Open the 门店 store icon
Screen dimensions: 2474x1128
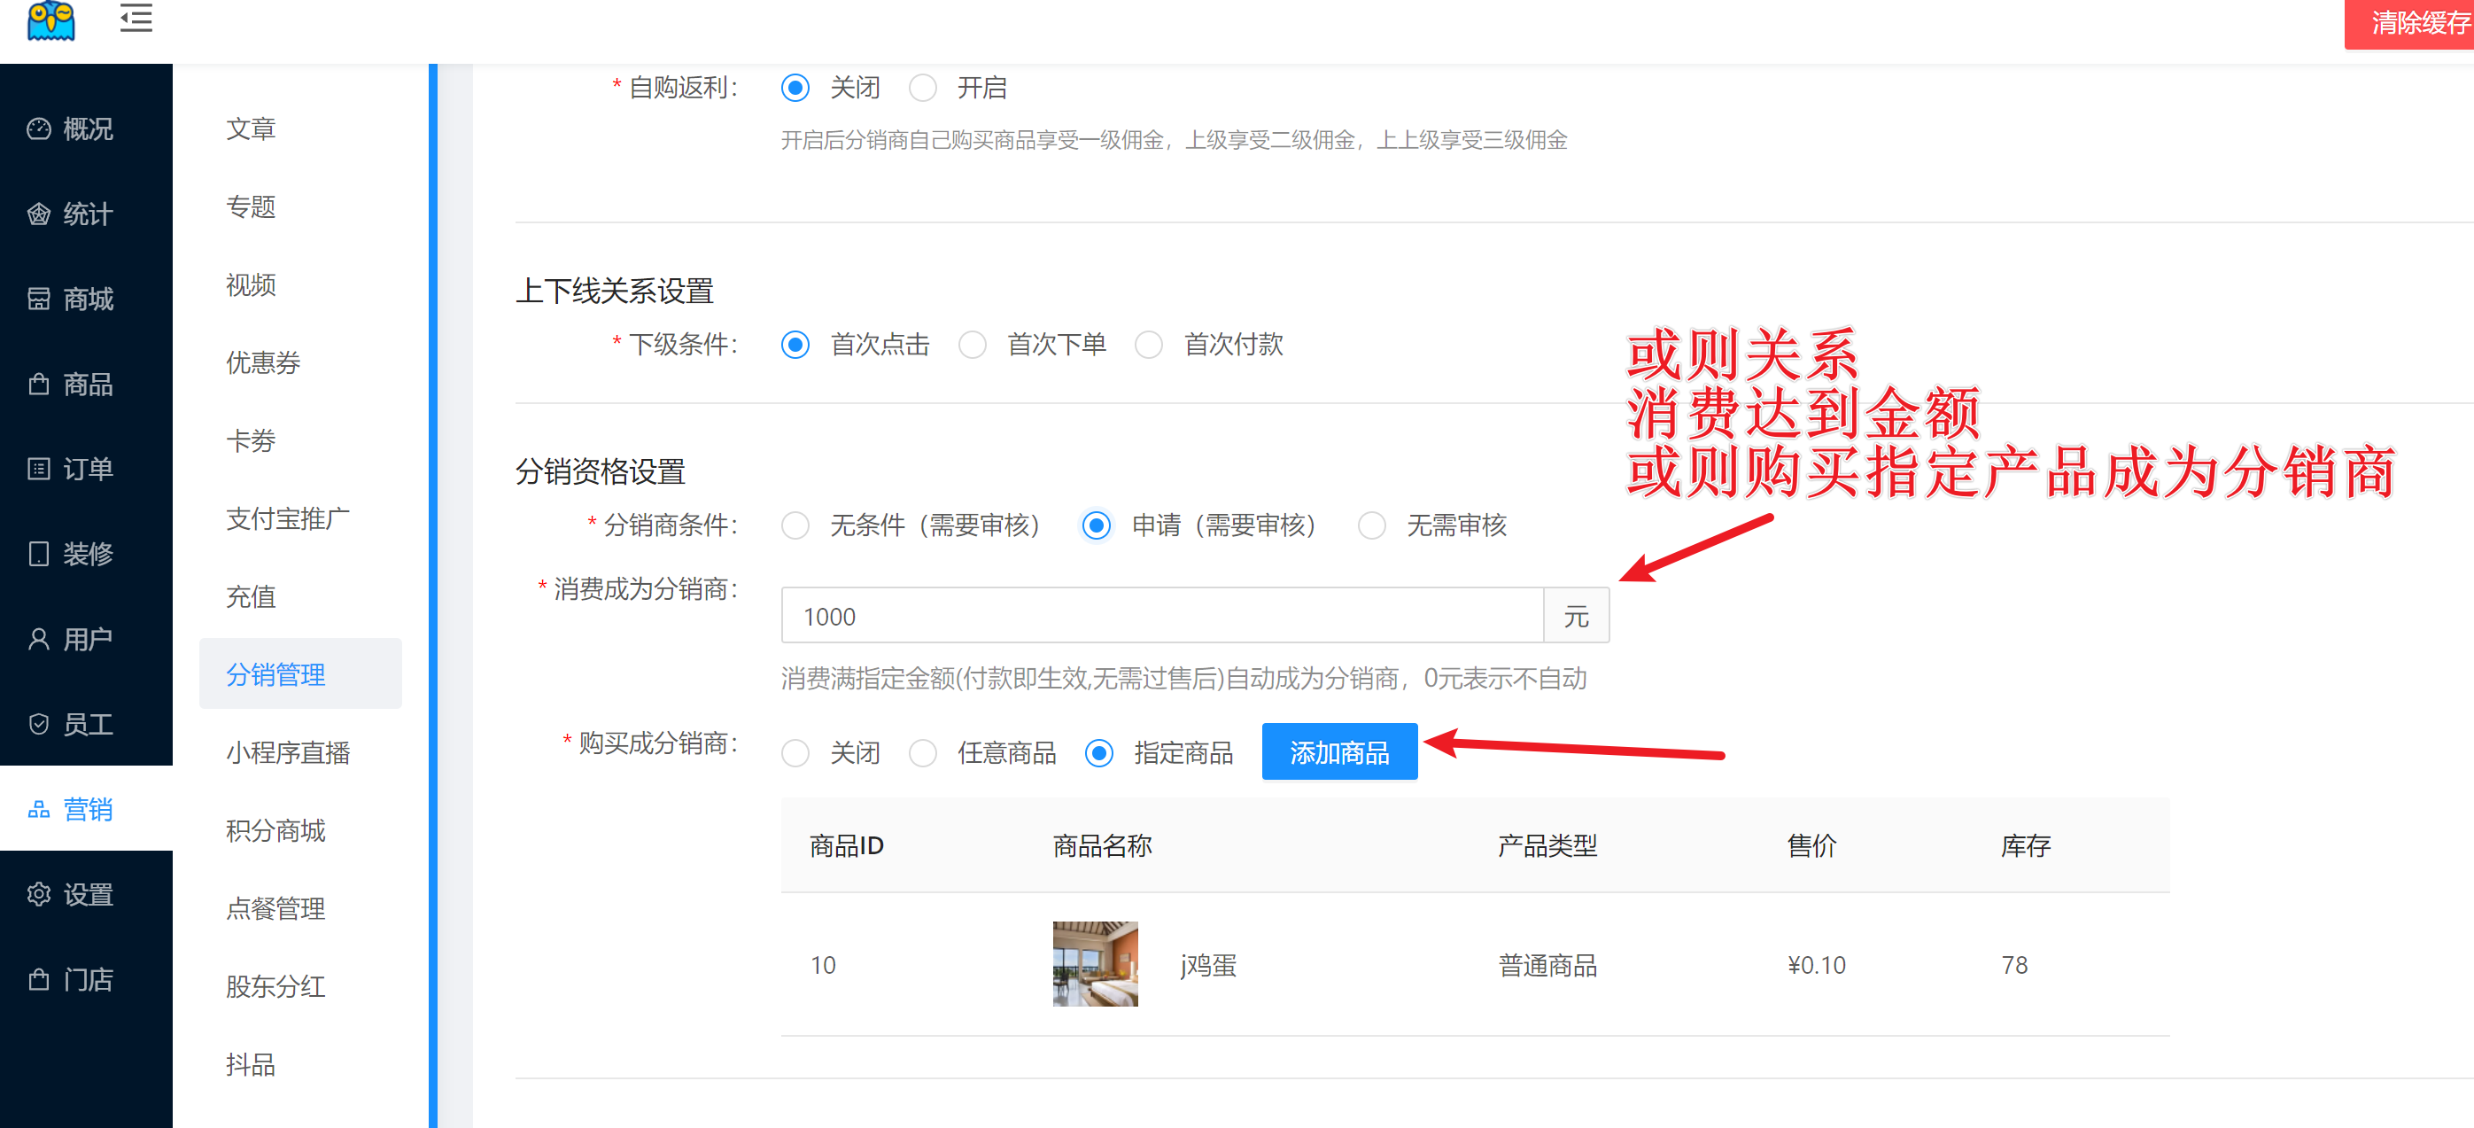point(38,979)
